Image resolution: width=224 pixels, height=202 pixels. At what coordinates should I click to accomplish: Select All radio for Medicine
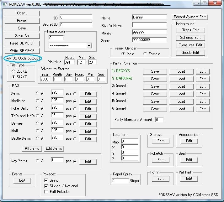tap(37, 101)
